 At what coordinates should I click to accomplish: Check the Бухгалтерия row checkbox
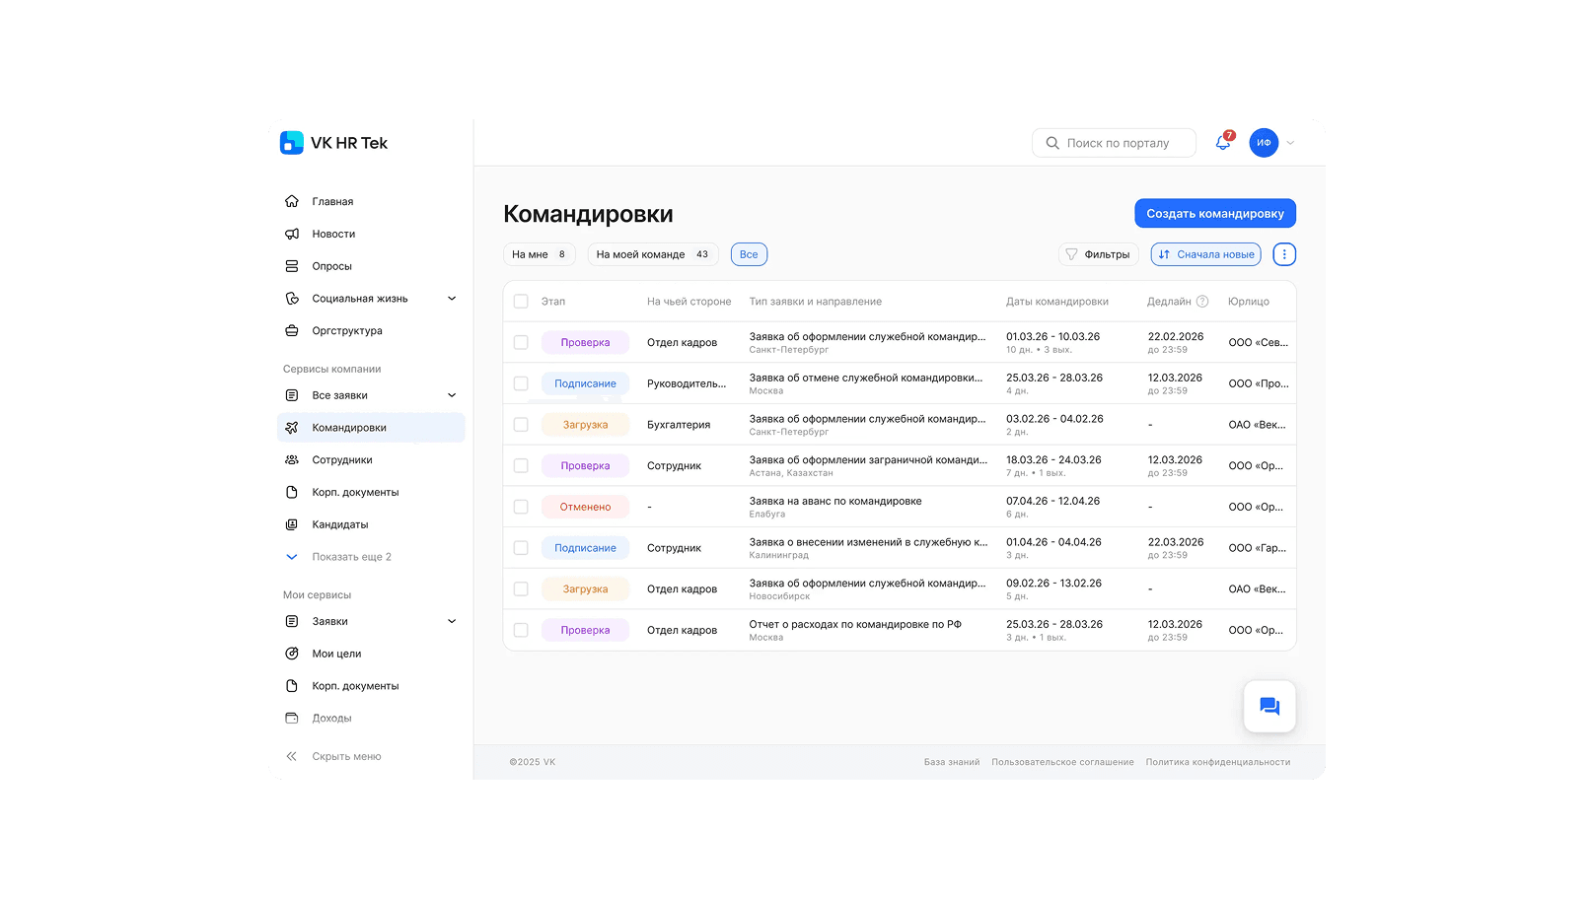tap(521, 425)
